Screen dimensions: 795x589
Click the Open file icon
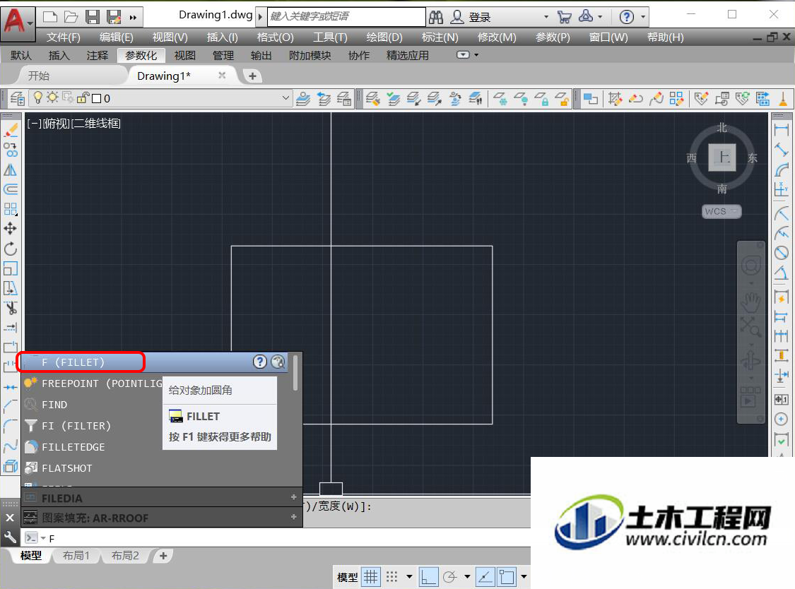(71, 17)
